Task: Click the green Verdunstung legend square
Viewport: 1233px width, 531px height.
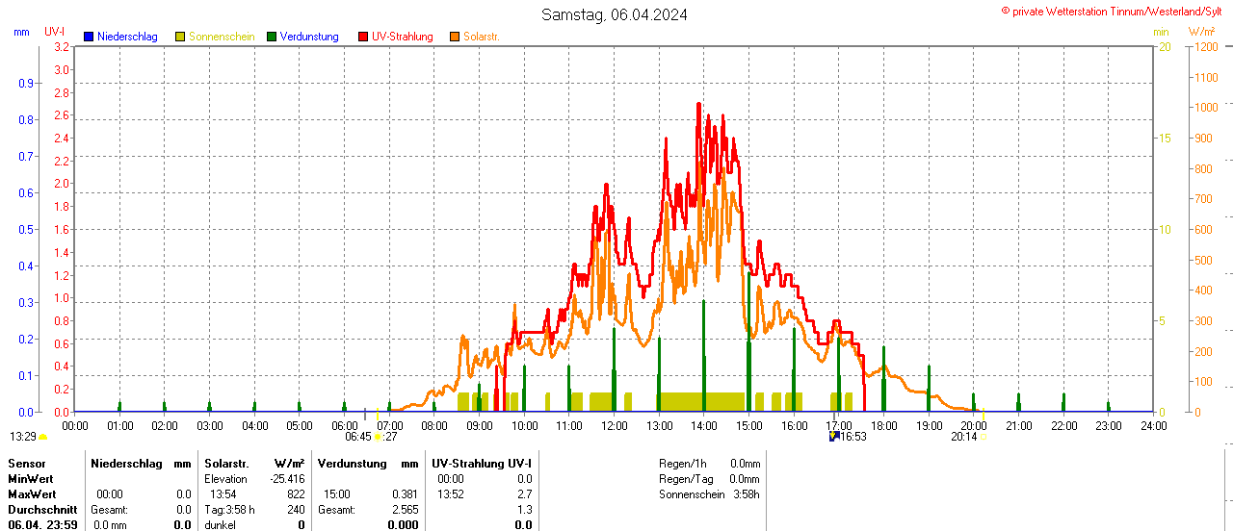Action: (x=272, y=37)
